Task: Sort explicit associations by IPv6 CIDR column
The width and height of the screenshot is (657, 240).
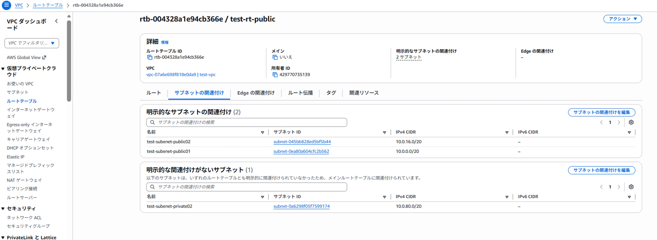Action: point(629,133)
